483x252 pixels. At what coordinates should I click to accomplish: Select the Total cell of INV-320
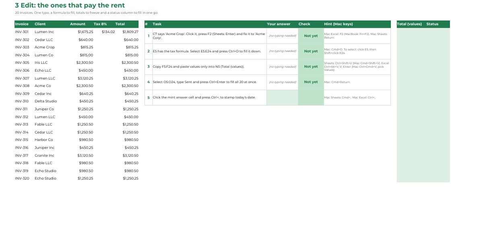127,178
